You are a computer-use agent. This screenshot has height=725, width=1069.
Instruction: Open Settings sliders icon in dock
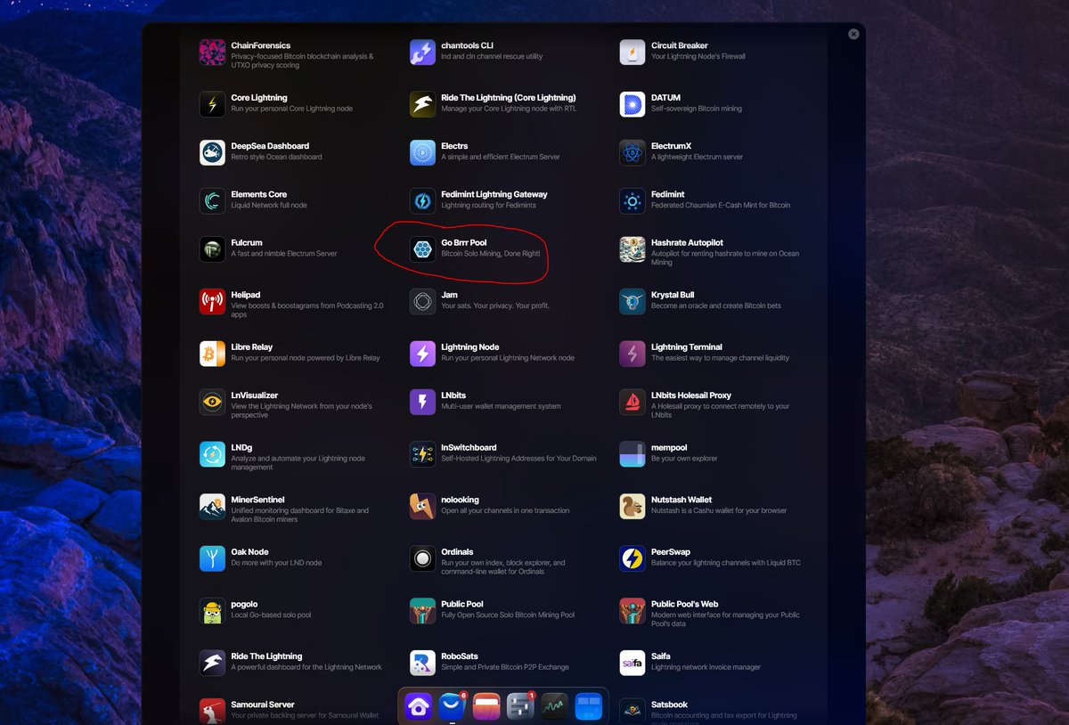click(x=520, y=706)
